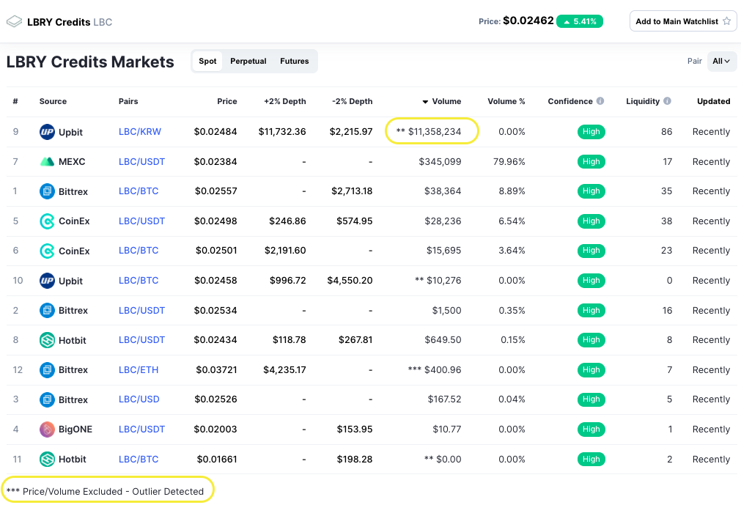Click the watchlist star icon
The image size is (741, 505).
click(x=727, y=21)
